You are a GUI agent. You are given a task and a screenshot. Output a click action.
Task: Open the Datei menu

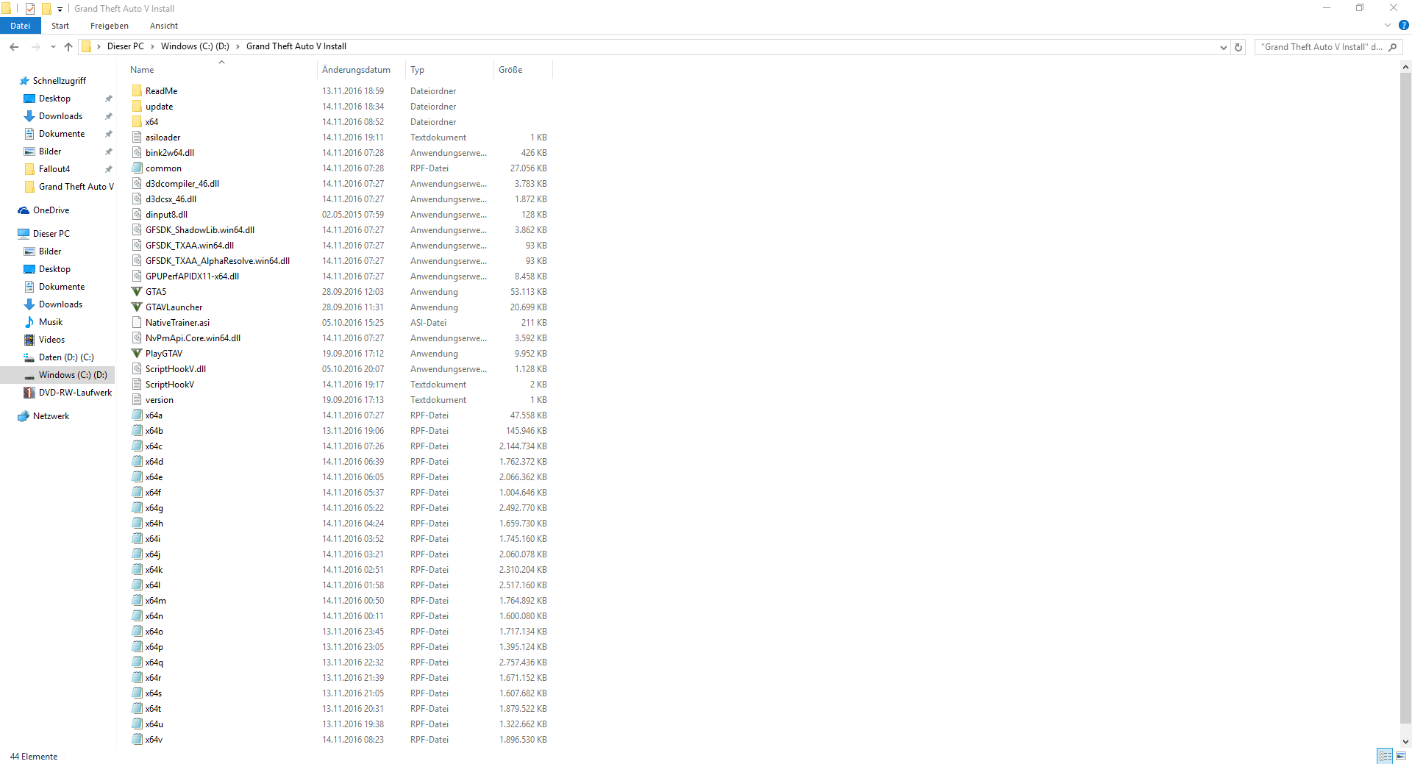[20, 26]
